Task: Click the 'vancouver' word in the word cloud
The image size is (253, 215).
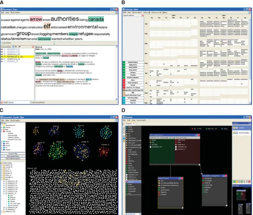Action: click(44, 39)
